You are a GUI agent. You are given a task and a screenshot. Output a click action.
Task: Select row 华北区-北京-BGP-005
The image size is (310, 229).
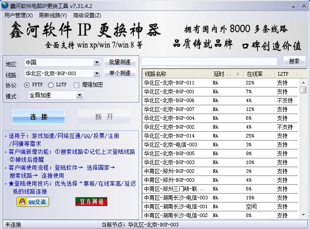pos(220,153)
